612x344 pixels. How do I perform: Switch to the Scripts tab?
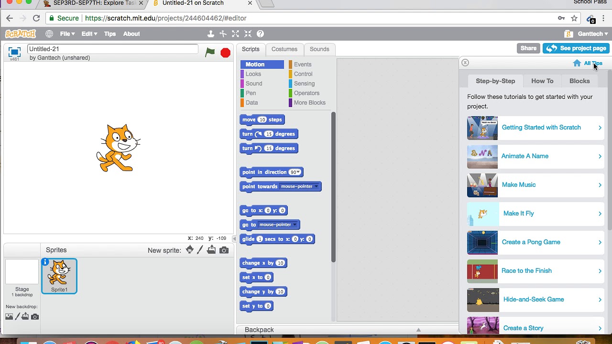point(251,49)
